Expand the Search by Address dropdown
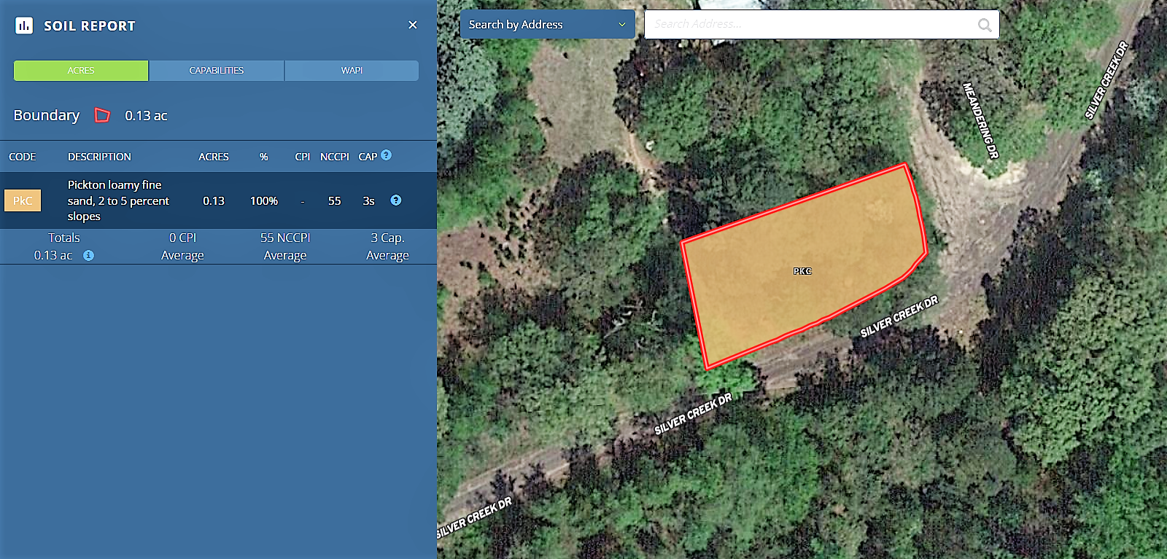 (547, 25)
